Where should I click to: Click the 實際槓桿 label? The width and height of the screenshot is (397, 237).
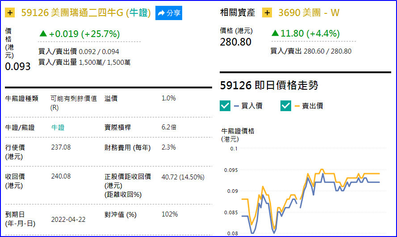(117, 128)
